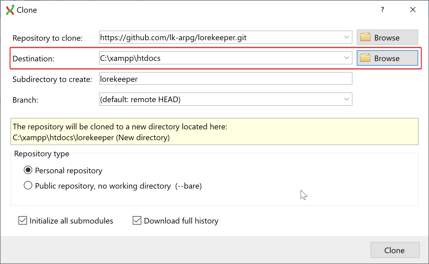This screenshot has width=429, height=264.
Task: Browse for the repository to clone
Action: click(387, 38)
